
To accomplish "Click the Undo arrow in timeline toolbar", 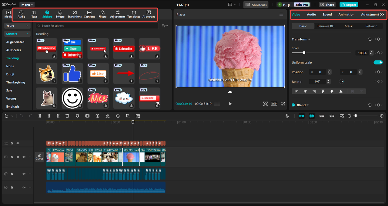I will coord(22,116).
